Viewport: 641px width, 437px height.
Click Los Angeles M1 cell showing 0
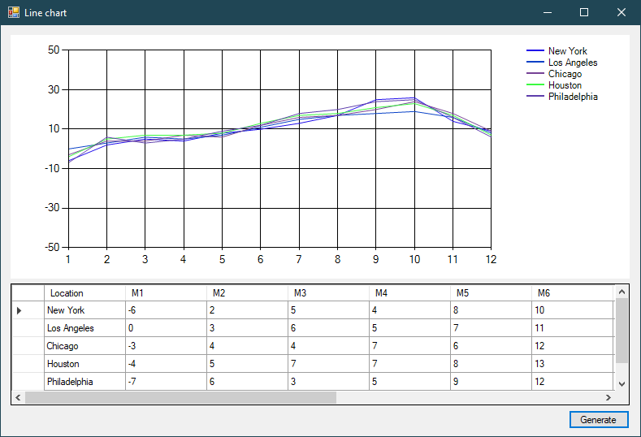click(x=166, y=328)
